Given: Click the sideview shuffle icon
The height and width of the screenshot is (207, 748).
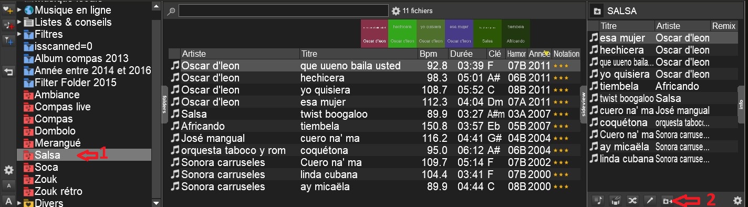Looking at the screenshot, I should [x=632, y=200].
